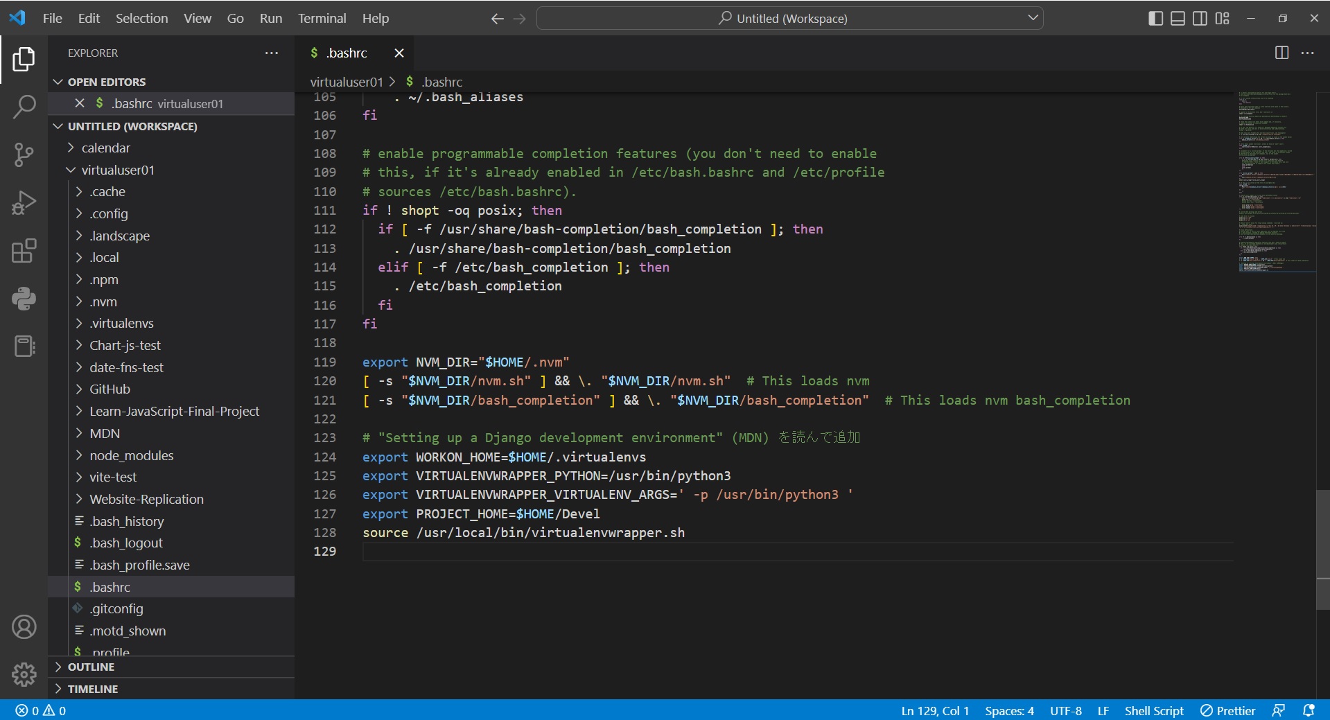Image resolution: width=1330 pixels, height=720 pixels.
Task: Toggle the secondary side bar visibility
Action: click(1200, 19)
